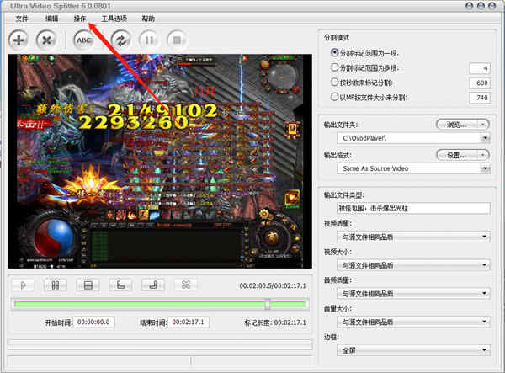The image size is (505, 373).
Task: Open the 视频大小 dropdown
Action: pos(413,265)
